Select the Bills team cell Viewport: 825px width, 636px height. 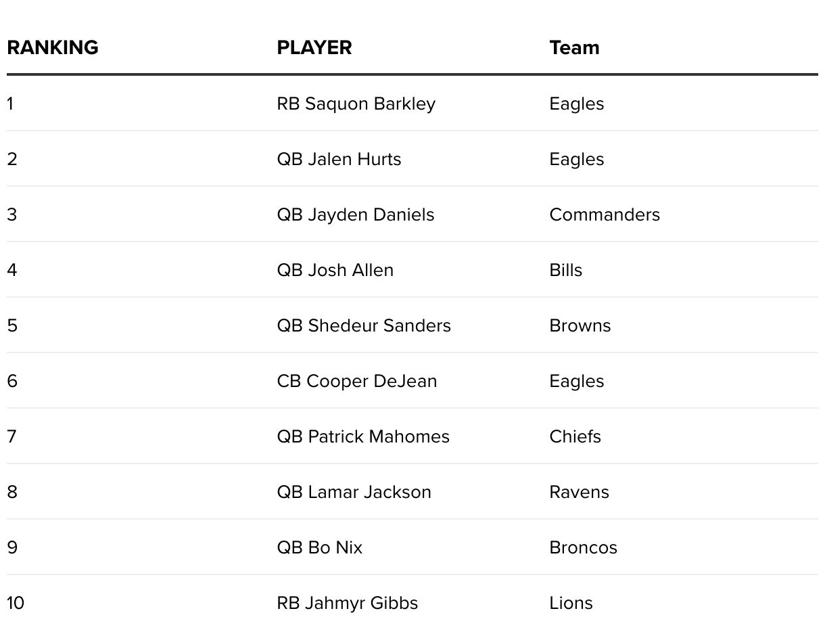(566, 270)
